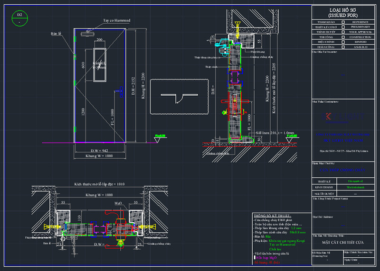Click the D2 drawing tag circle
The height and width of the screenshot is (271, 380).
tap(19, 18)
